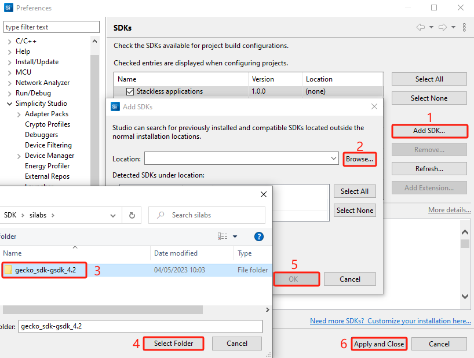Image resolution: width=474 pixels, height=358 pixels.
Task: Refresh the folder listing using the refresh icon
Action: point(132,215)
